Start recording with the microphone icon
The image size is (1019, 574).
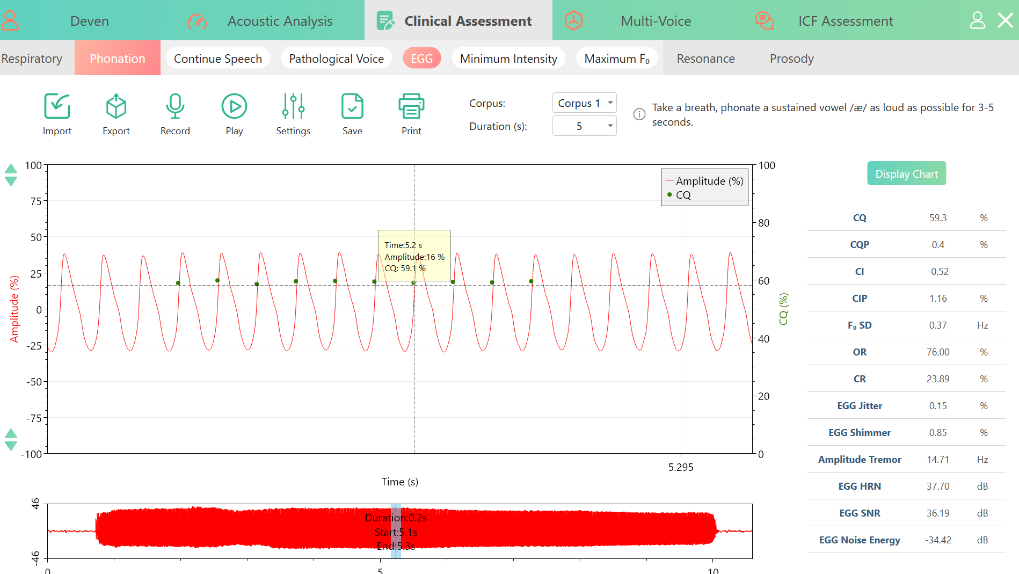175,106
